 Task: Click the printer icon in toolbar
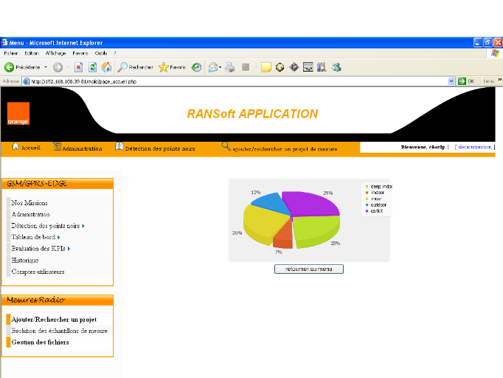click(230, 67)
